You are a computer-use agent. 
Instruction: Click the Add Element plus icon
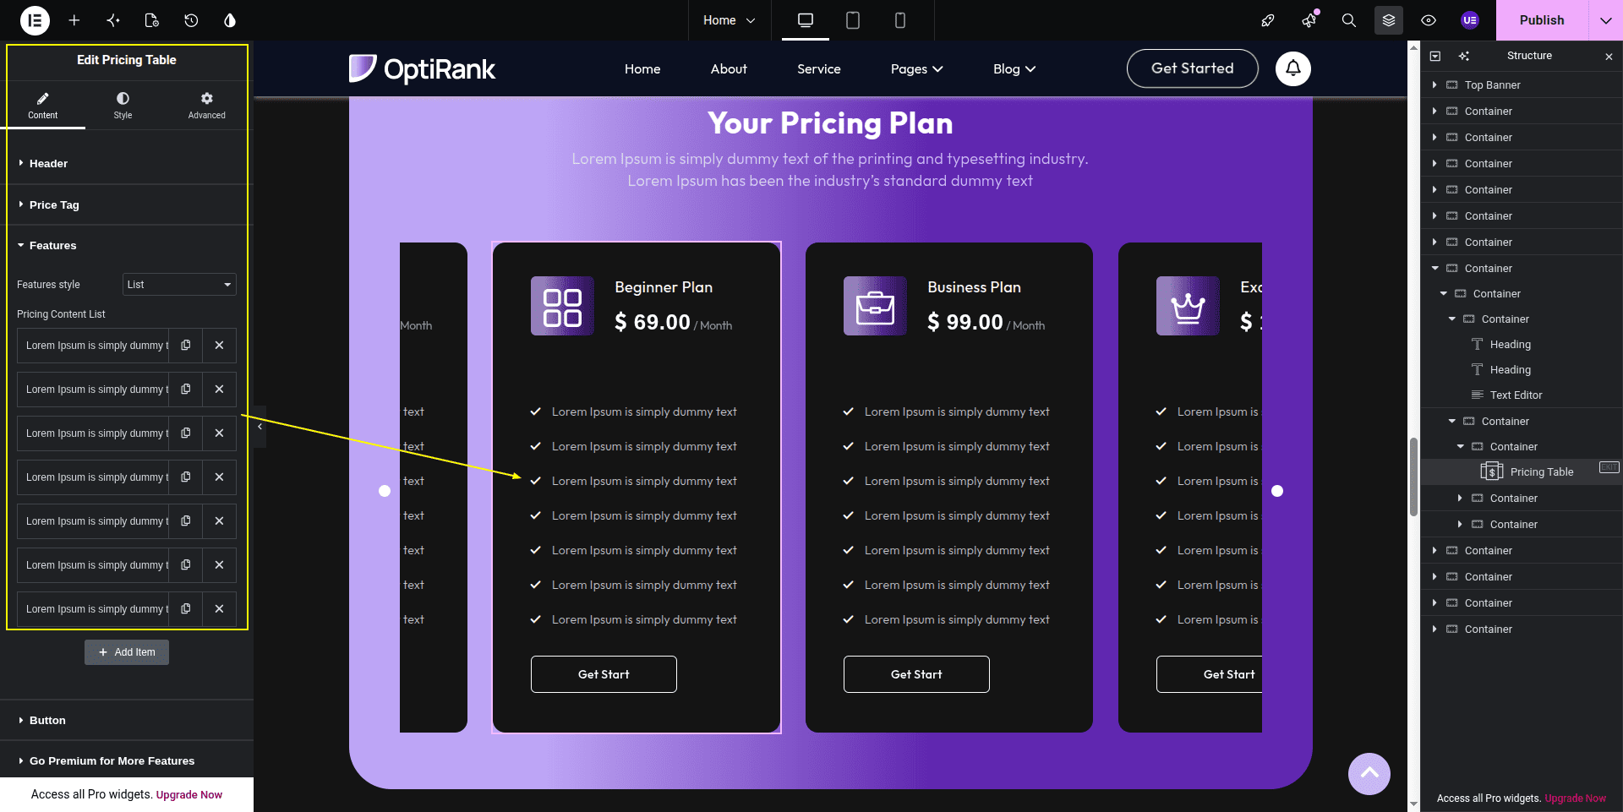point(74,20)
